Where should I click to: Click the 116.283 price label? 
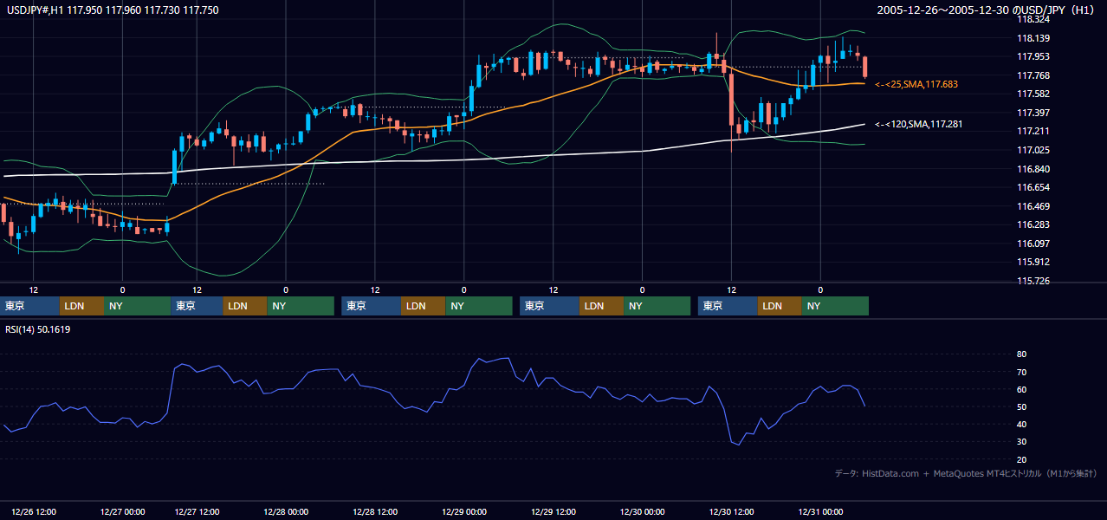coord(1034,224)
